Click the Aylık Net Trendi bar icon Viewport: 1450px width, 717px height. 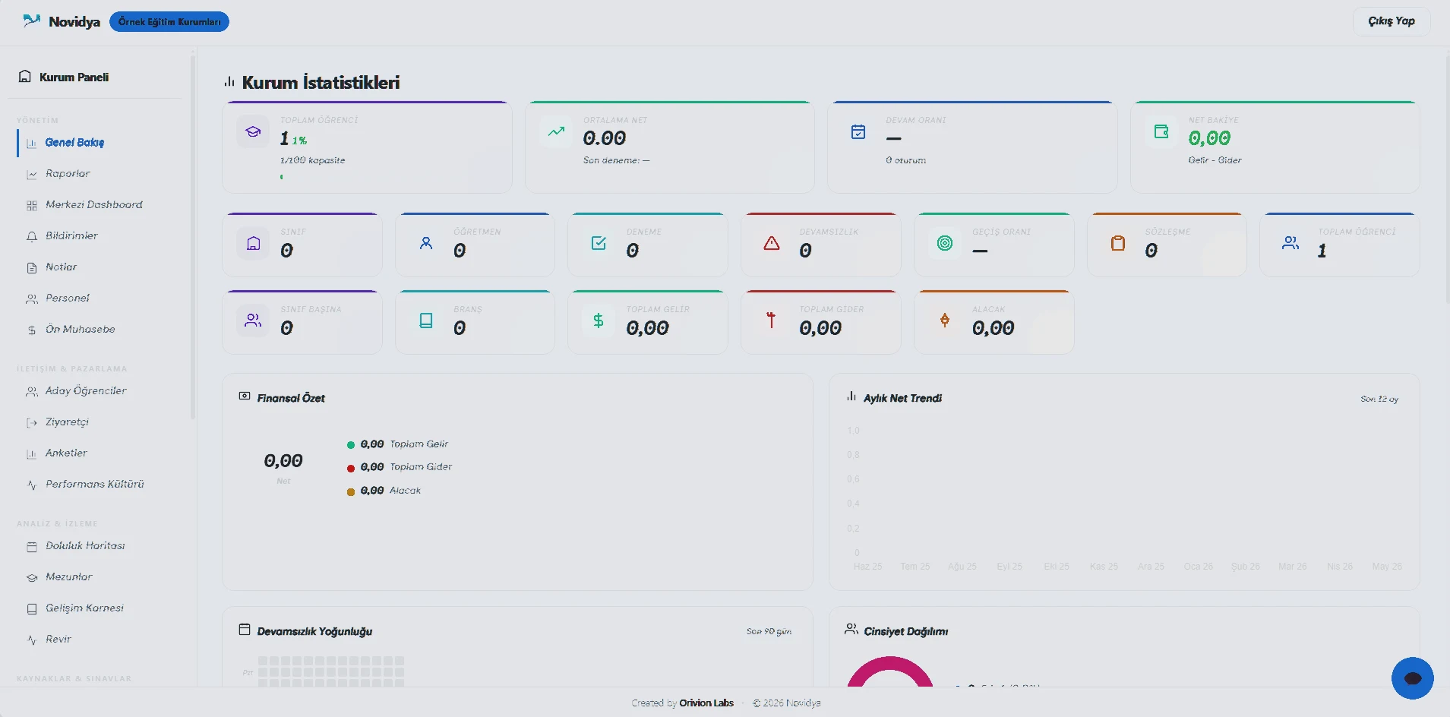(x=851, y=396)
